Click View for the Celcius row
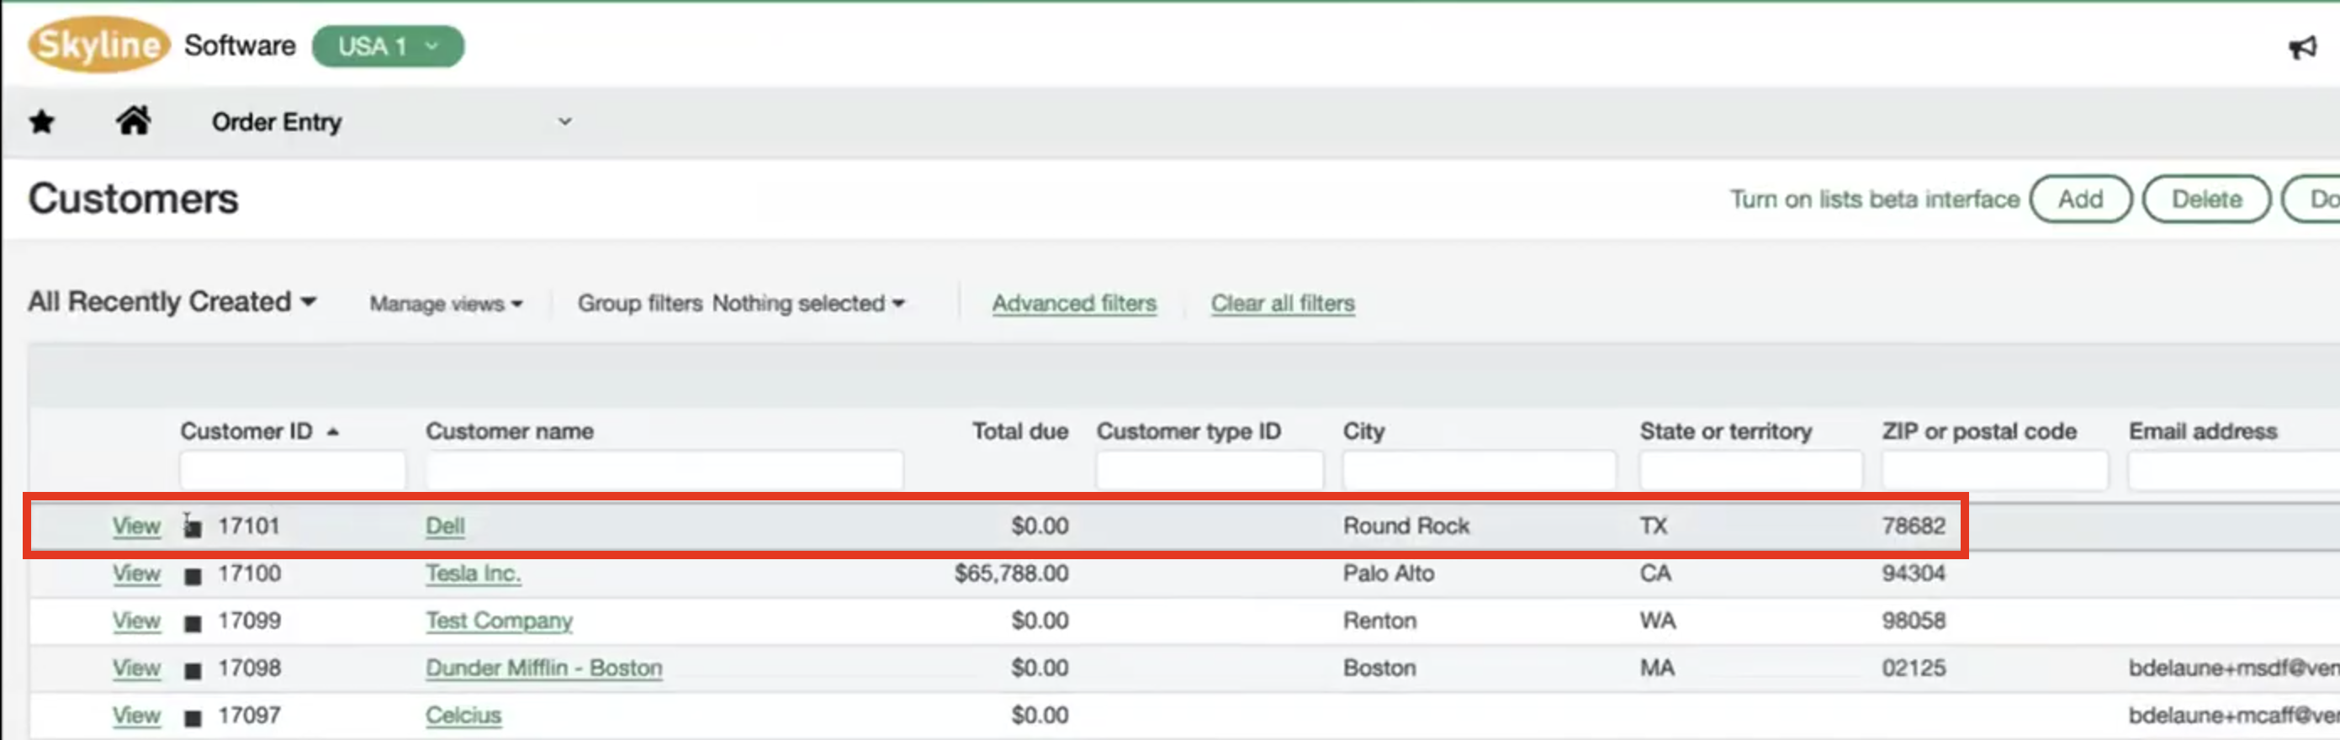Image resolution: width=2340 pixels, height=740 pixels. click(x=136, y=715)
